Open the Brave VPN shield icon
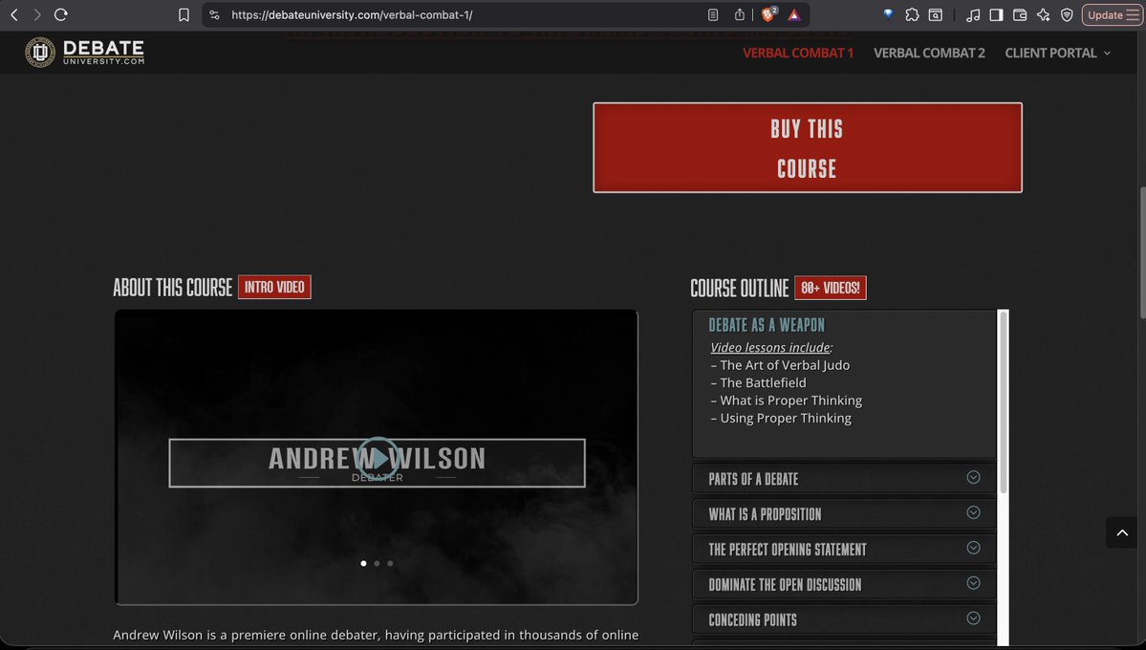The image size is (1146, 650). click(1067, 14)
